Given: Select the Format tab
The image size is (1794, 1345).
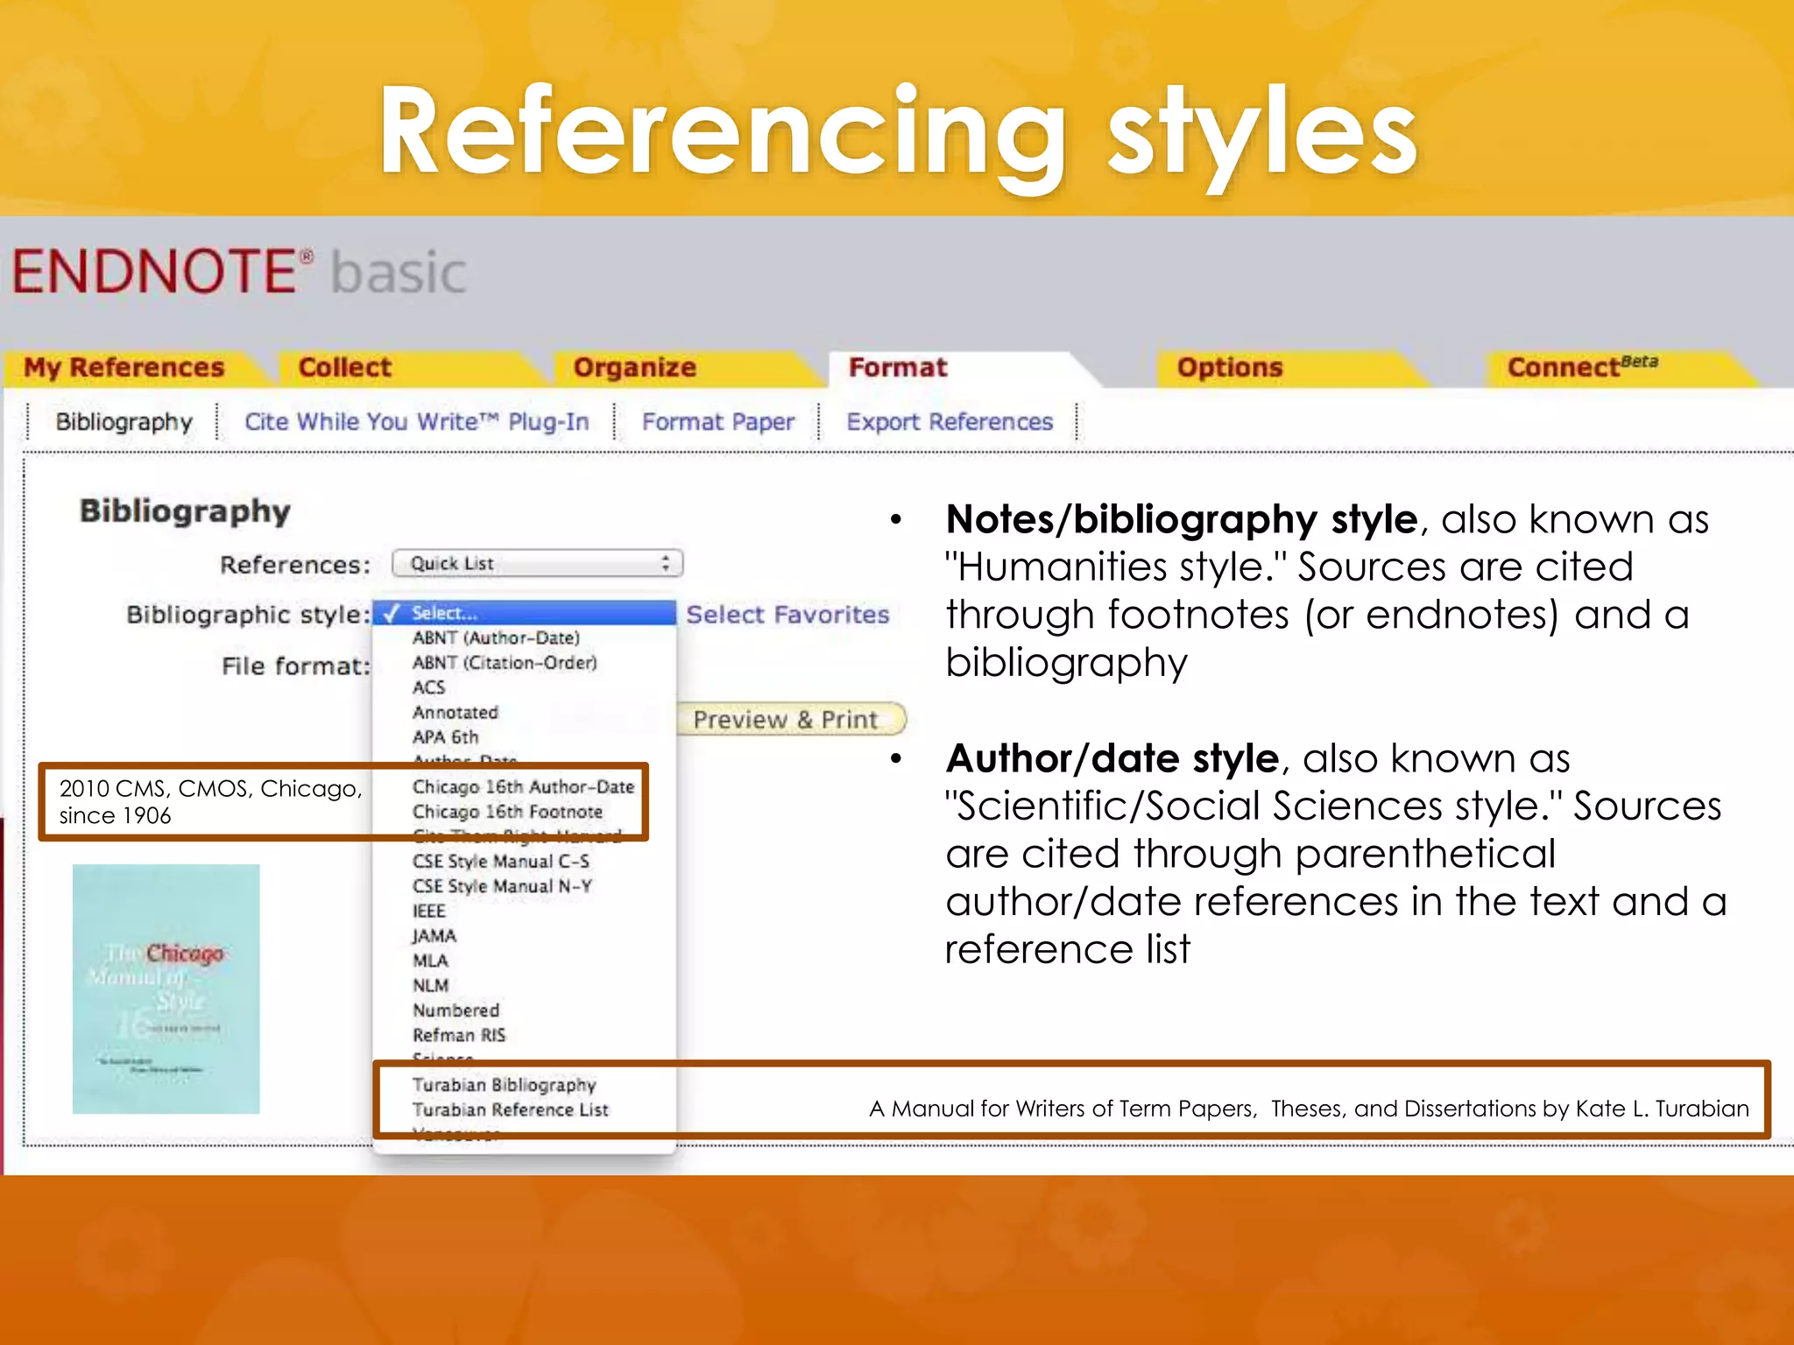Looking at the screenshot, I should point(898,368).
